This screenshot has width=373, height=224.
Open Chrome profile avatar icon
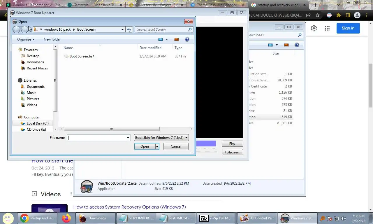point(357,15)
